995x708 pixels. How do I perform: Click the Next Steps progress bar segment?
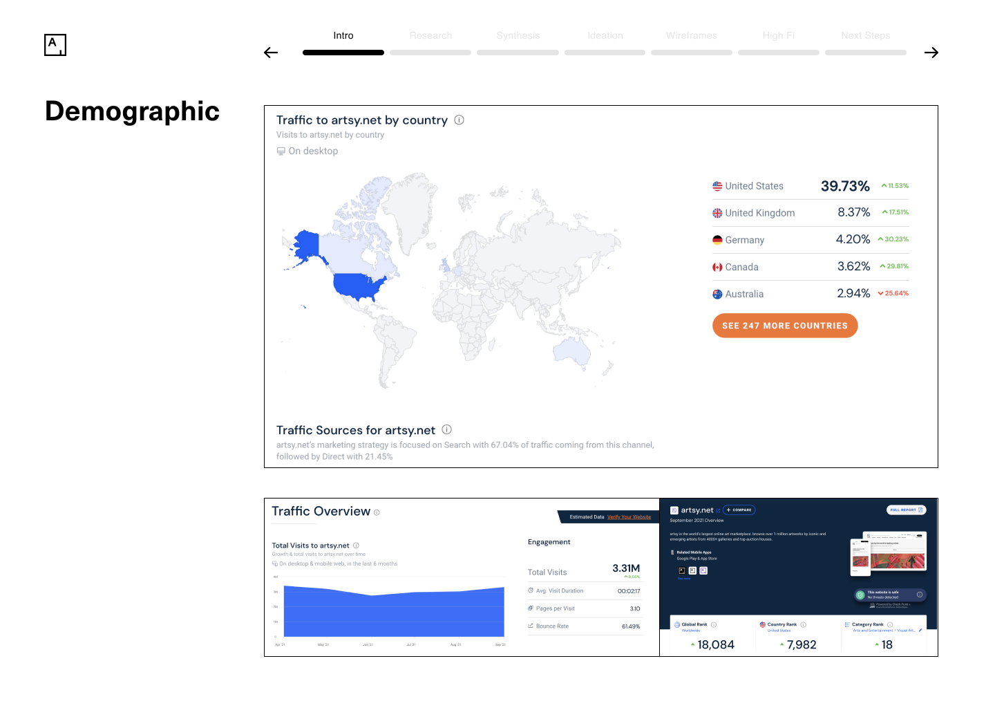pyautogui.click(x=866, y=53)
